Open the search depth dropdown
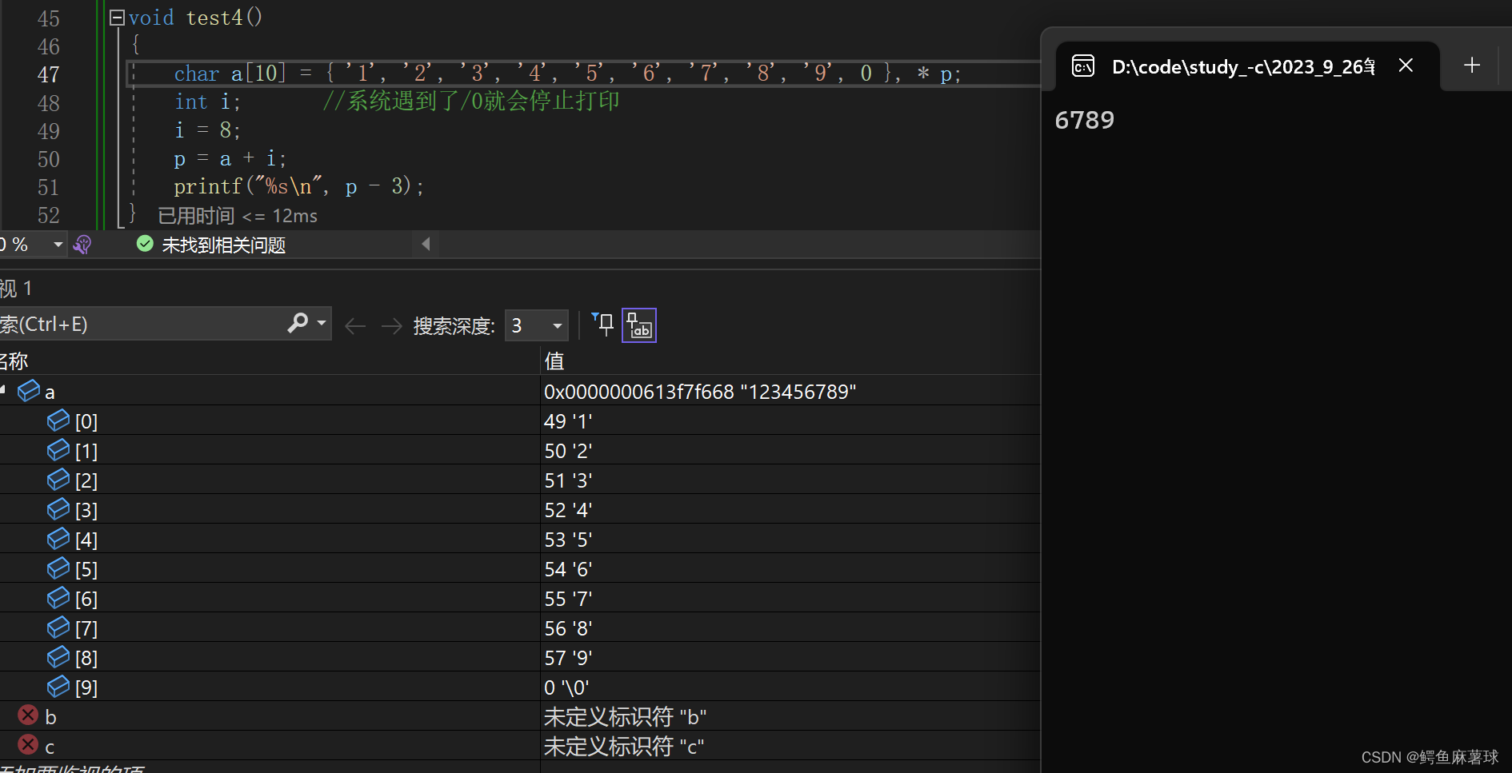 pyautogui.click(x=557, y=325)
